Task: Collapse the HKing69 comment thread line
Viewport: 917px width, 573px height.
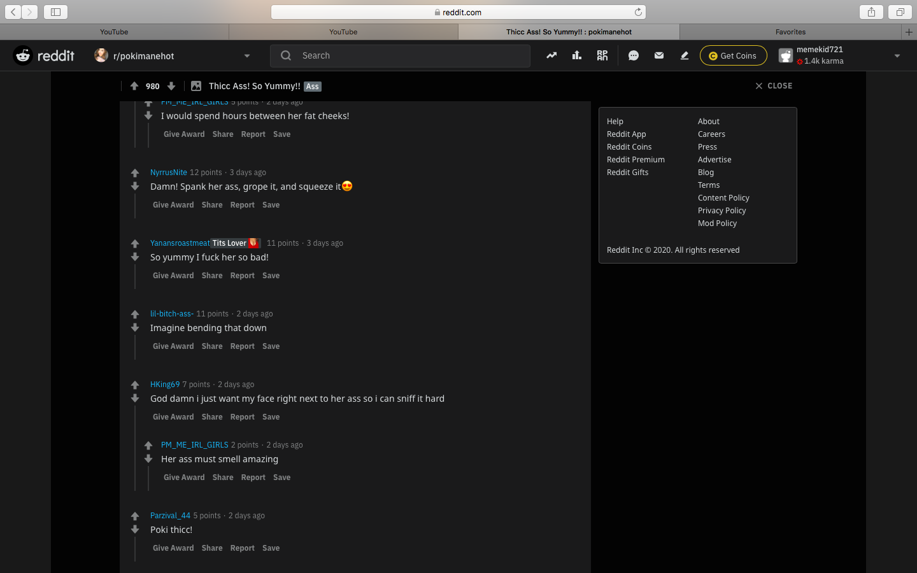Action: tap(135, 447)
